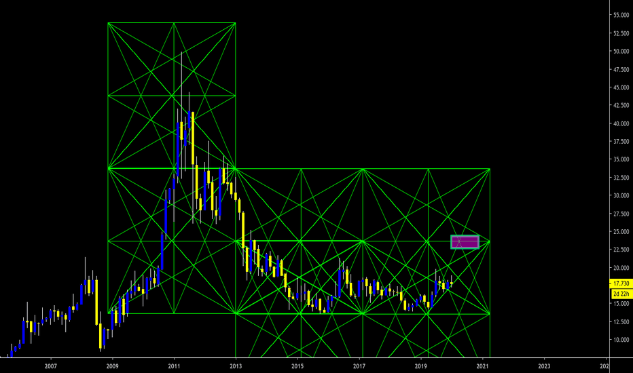The height and width of the screenshot is (373, 633).
Task: Click the yellow 17.730 current price label
Action: (x=621, y=283)
